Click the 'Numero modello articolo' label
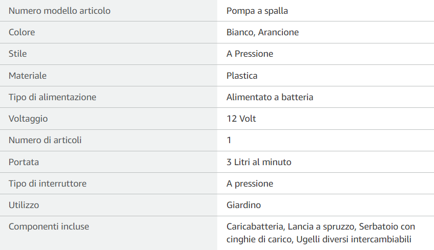The width and height of the screenshot is (434, 250). tap(59, 11)
